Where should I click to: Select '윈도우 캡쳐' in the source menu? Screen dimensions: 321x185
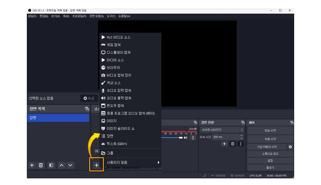click(115, 105)
